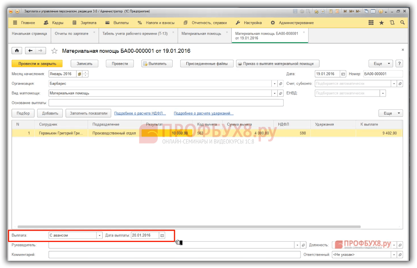Image resolution: width=417 pixels, height=268 pixels.
Task: Add document to favorites with star
Action: tap(54, 51)
